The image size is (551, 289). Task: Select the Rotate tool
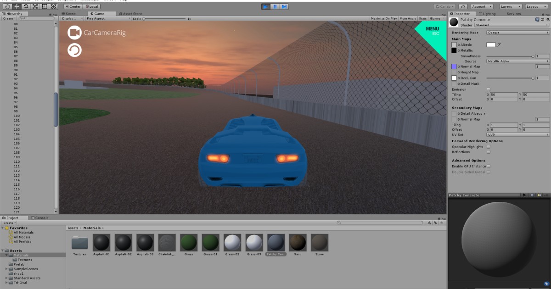click(26, 6)
